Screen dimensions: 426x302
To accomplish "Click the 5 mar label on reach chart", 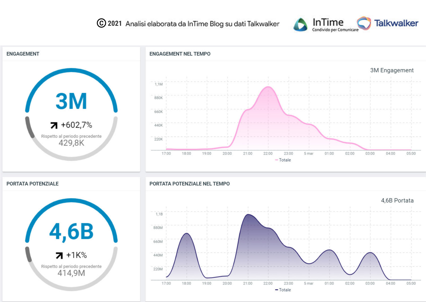I will [x=309, y=283].
